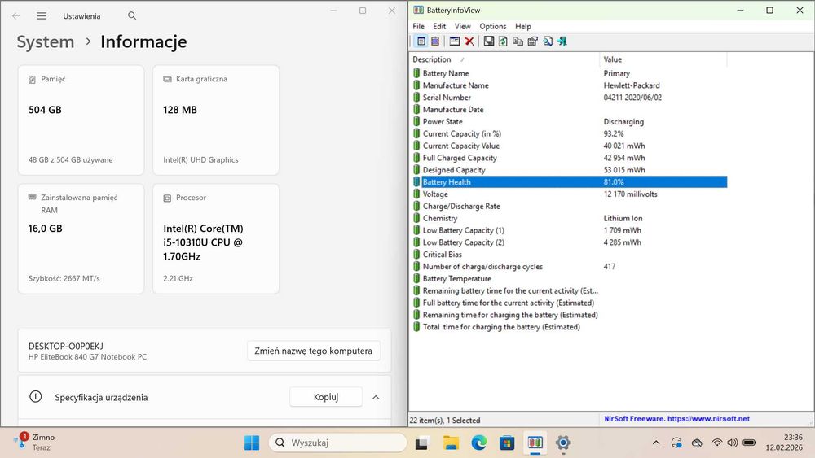Select the Voltage row
The image size is (815, 458).
click(570, 194)
